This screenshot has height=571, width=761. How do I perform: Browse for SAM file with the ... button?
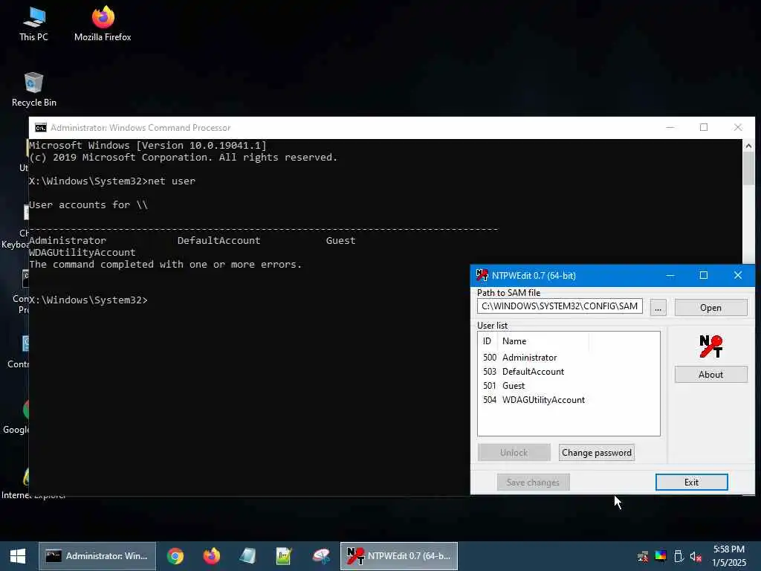pyautogui.click(x=658, y=308)
